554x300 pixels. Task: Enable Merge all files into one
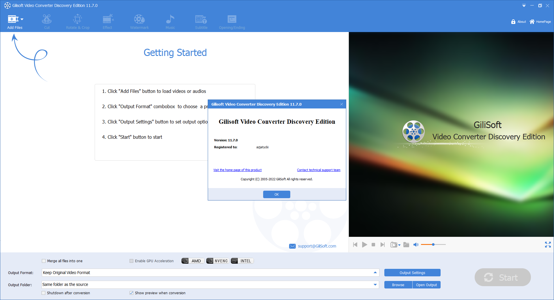click(x=44, y=261)
